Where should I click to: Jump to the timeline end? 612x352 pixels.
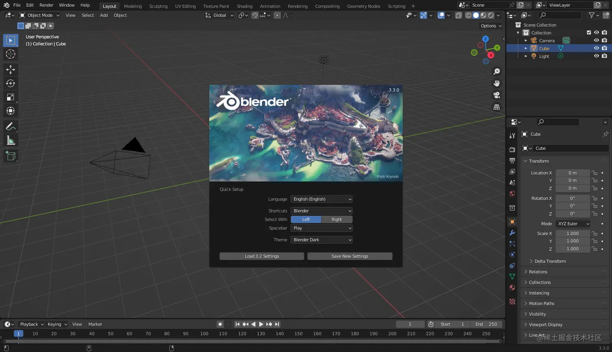pos(277,324)
